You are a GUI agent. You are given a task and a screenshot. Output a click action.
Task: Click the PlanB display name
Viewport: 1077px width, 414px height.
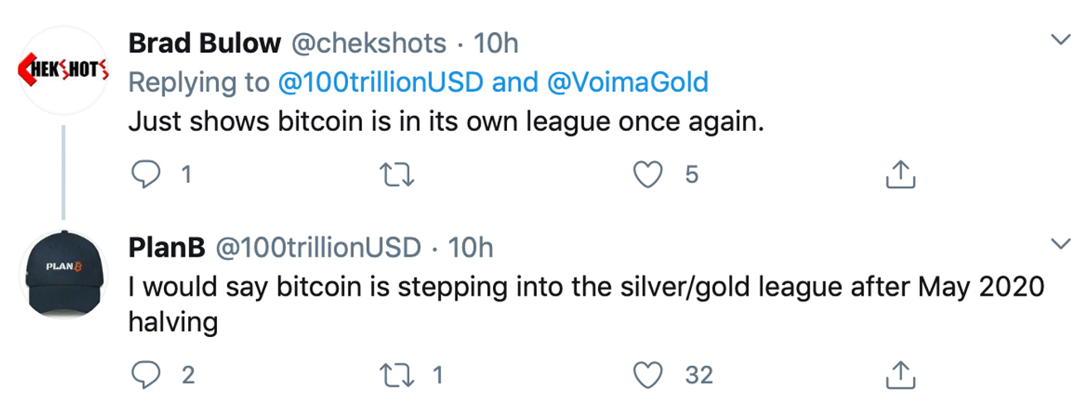click(167, 246)
